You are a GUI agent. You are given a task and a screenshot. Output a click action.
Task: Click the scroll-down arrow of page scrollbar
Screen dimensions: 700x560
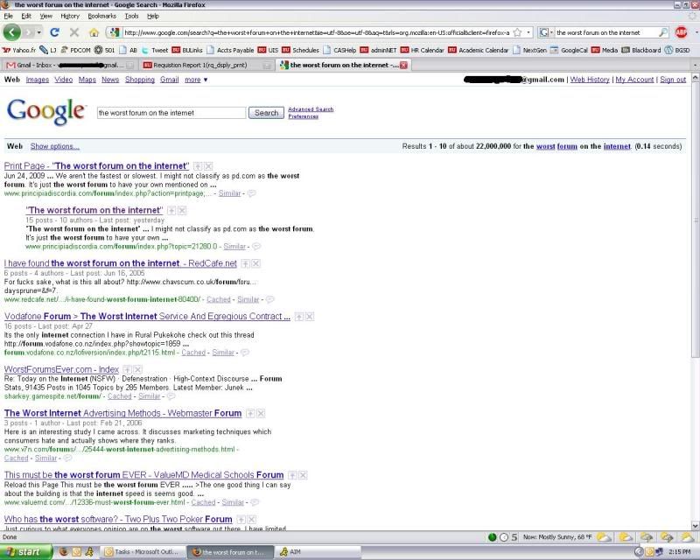click(696, 526)
